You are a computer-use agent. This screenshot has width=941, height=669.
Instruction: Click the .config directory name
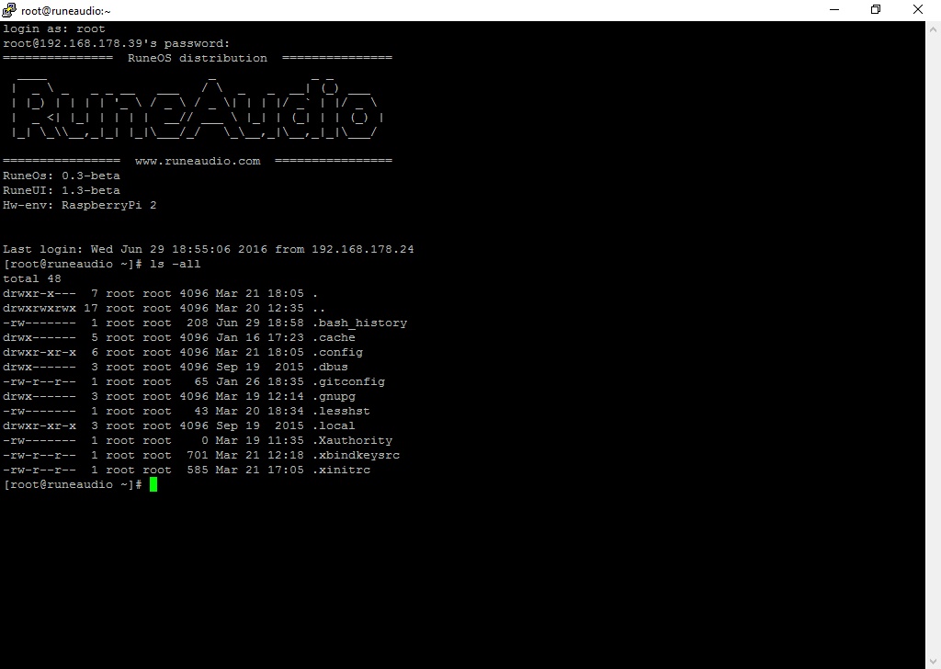click(x=337, y=352)
